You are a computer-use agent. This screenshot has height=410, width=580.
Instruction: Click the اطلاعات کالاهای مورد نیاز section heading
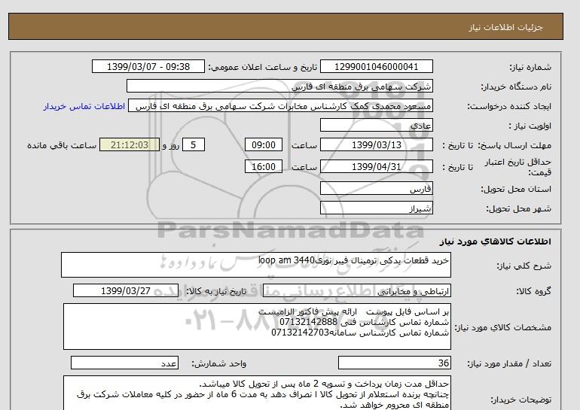pos(496,241)
